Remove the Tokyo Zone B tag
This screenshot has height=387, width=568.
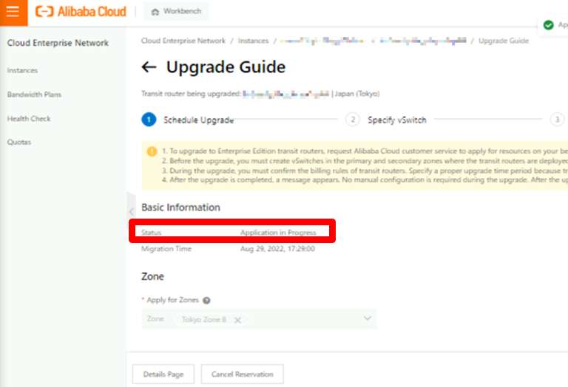coord(237,320)
